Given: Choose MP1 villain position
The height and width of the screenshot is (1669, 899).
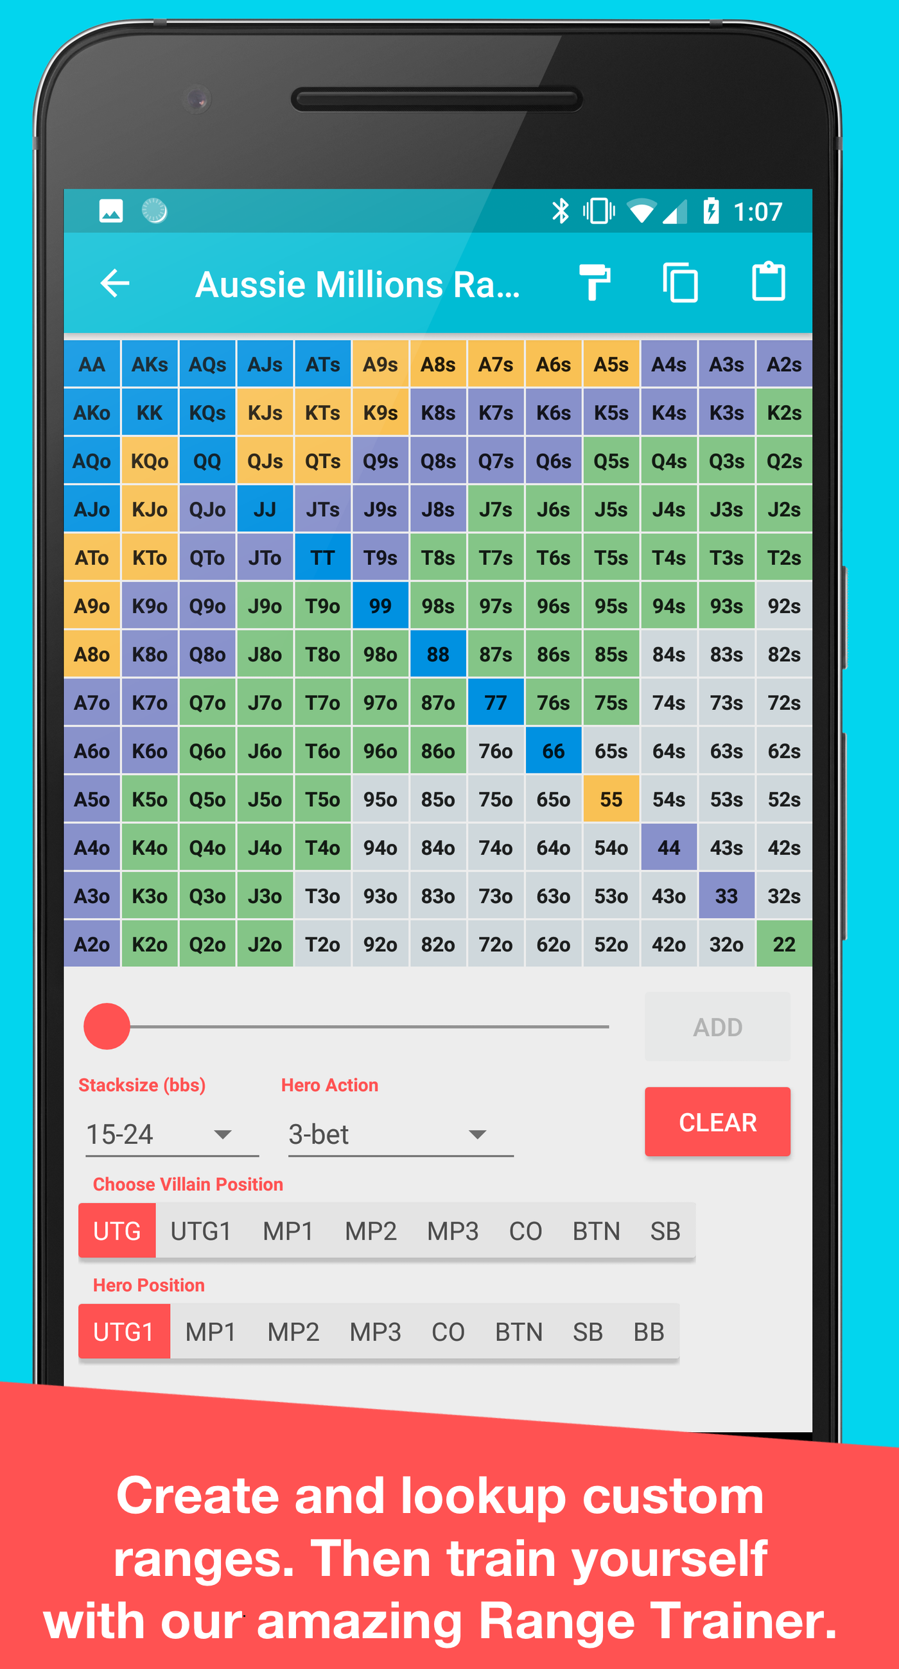Looking at the screenshot, I should 288,1231.
